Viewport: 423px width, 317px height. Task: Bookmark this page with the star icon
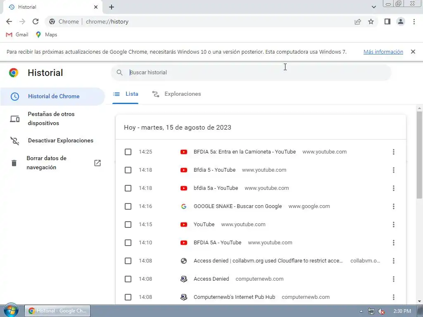point(371,21)
